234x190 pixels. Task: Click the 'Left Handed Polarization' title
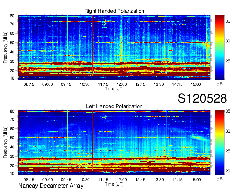tap(114, 106)
